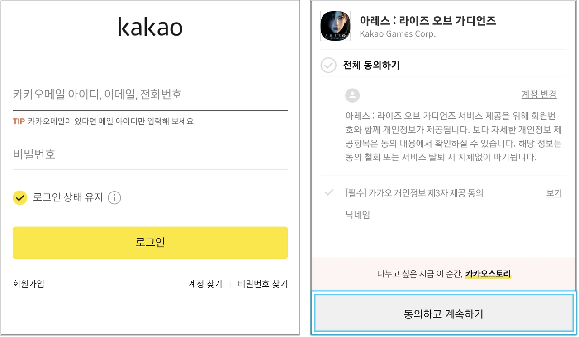Open the highlighted 카카오스토리 link
The image size is (579, 337).
point(488,274)
